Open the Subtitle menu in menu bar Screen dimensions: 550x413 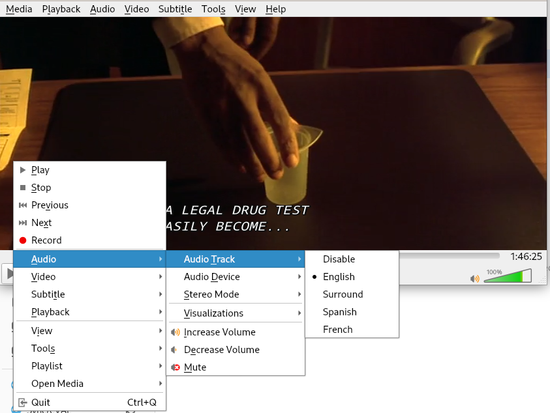pos(175,9)
